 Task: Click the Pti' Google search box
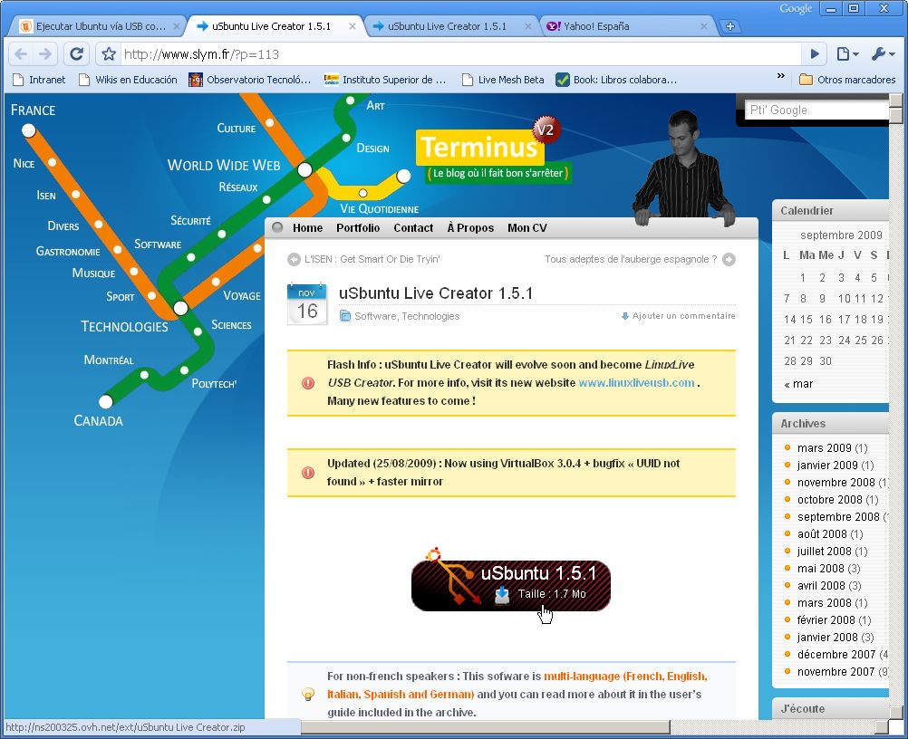coord(816,110)
